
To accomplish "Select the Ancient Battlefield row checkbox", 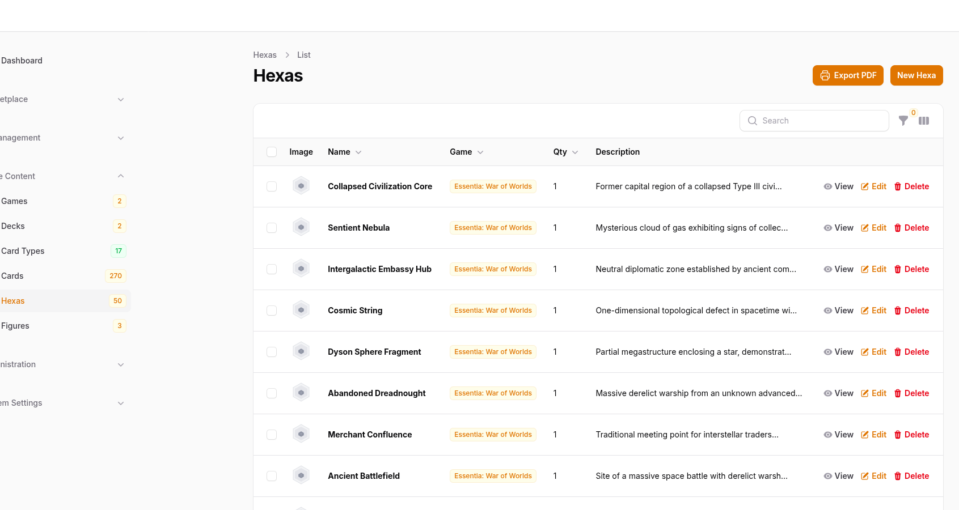I will (272, 476).
